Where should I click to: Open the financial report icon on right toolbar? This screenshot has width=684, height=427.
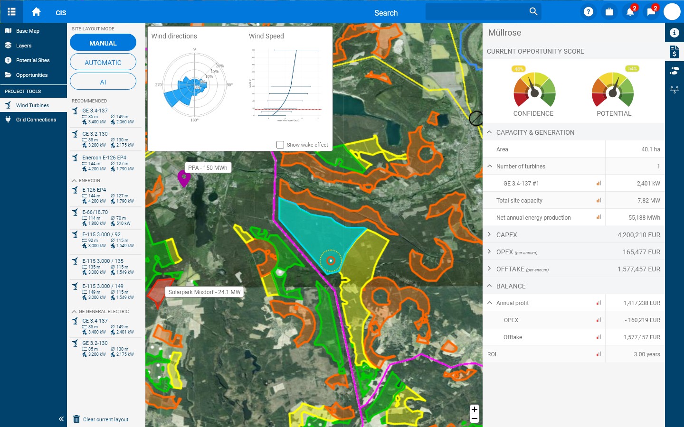[674, 51]
